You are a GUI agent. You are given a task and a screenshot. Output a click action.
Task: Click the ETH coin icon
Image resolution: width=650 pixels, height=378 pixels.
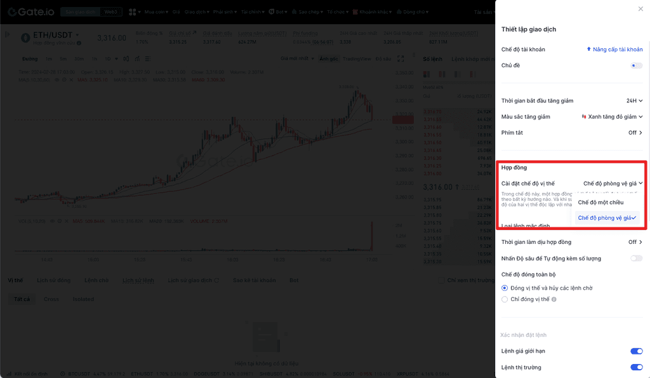25,38
